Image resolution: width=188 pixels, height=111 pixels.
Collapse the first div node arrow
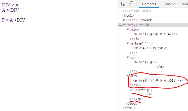tap(127, 29)
